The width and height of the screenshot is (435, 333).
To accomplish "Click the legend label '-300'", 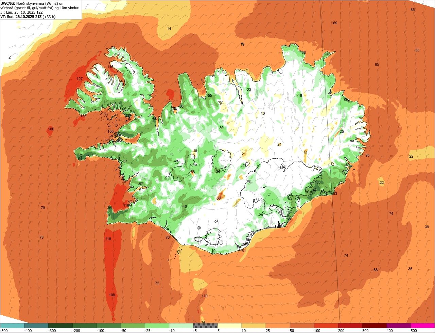I will click(52, 331).
